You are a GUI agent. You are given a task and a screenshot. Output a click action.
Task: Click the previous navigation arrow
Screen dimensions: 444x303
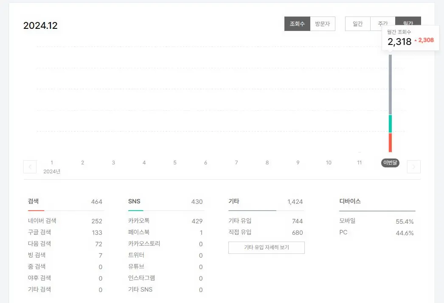[x=30, y=167]
